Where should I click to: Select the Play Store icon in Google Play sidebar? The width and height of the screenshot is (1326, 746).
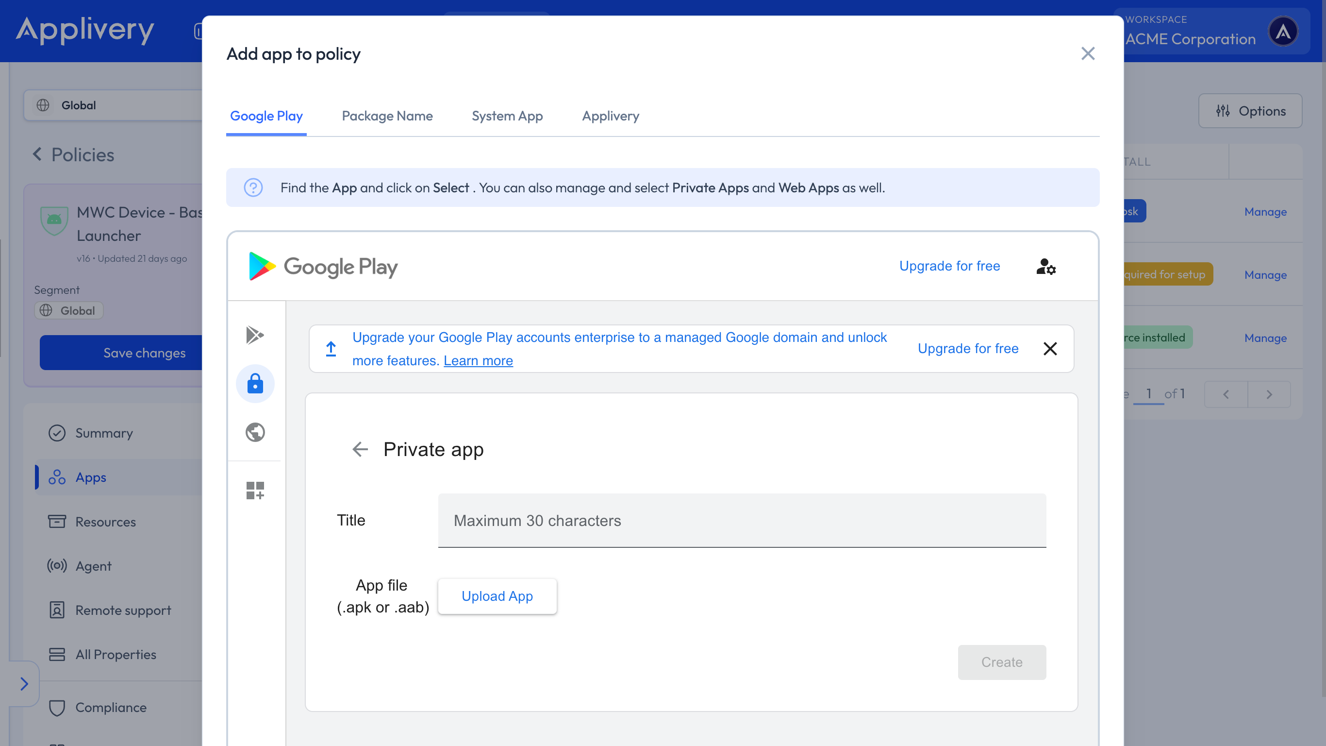tap(255, 335)
